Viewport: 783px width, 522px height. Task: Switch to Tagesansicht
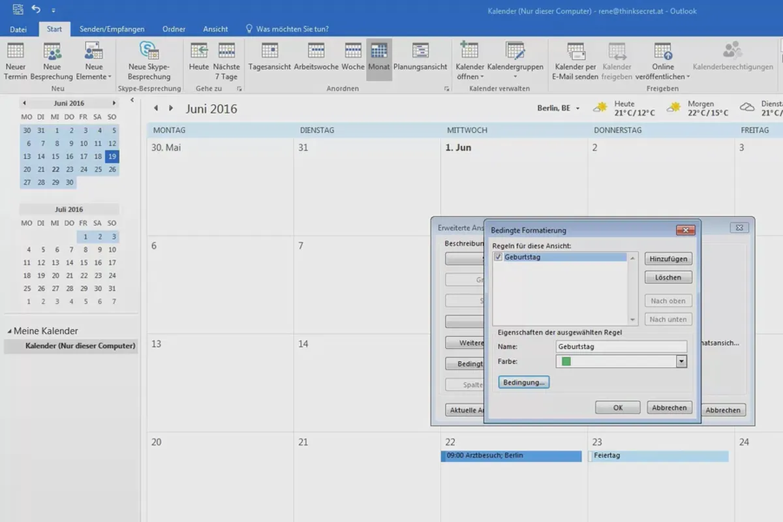269,57
